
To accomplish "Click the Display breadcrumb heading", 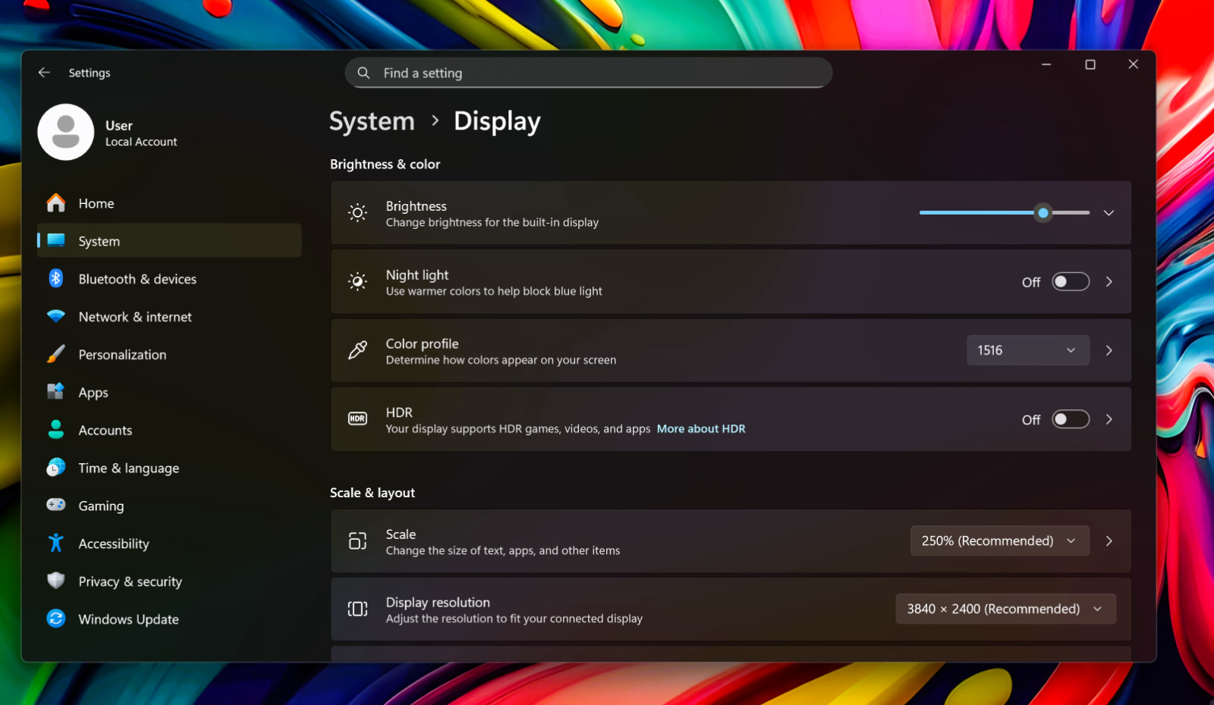I will pyautogui.click(x=497, y=121).
